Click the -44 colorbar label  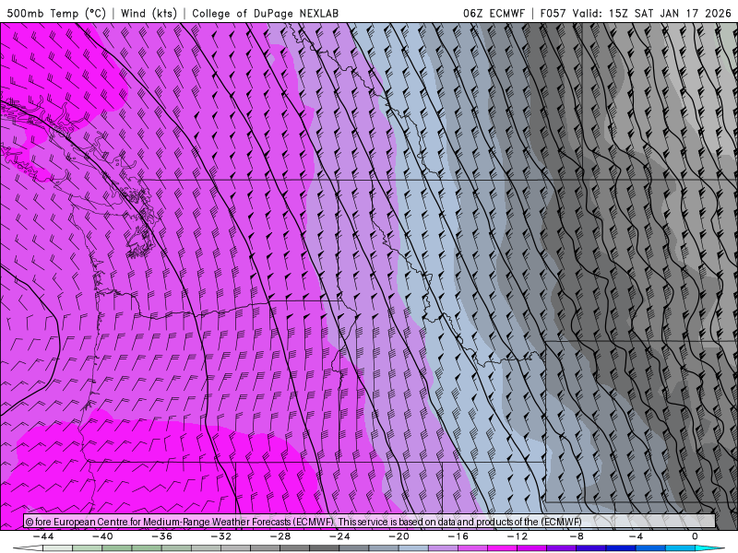click(43, 536)
